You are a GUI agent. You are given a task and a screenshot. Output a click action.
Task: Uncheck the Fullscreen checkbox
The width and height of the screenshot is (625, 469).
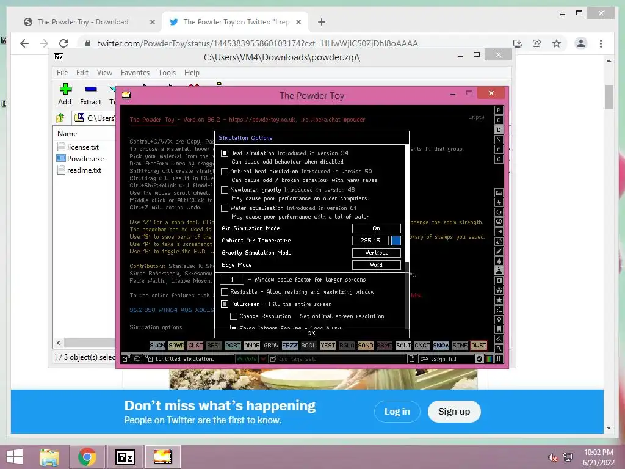225,304
